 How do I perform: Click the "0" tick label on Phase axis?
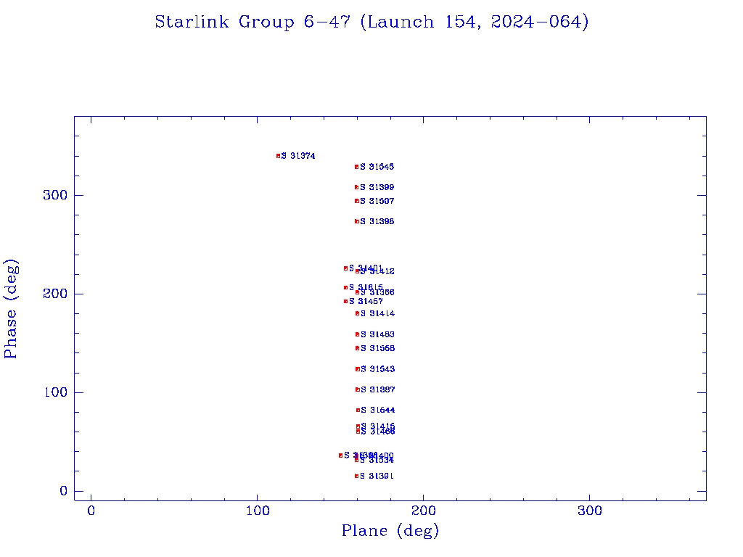click(64, 491)
